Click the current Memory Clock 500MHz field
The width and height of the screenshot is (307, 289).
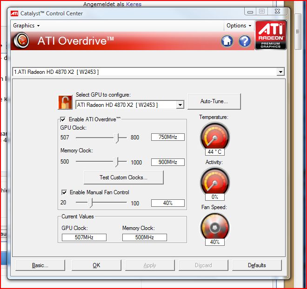click(145, 237)
